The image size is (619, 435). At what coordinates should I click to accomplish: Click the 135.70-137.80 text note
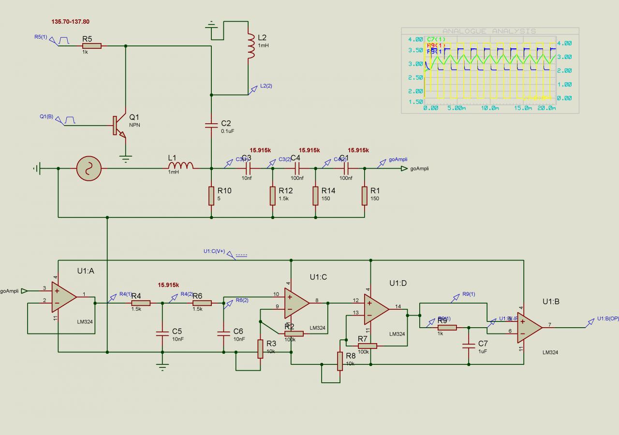(x=70, y=22)
